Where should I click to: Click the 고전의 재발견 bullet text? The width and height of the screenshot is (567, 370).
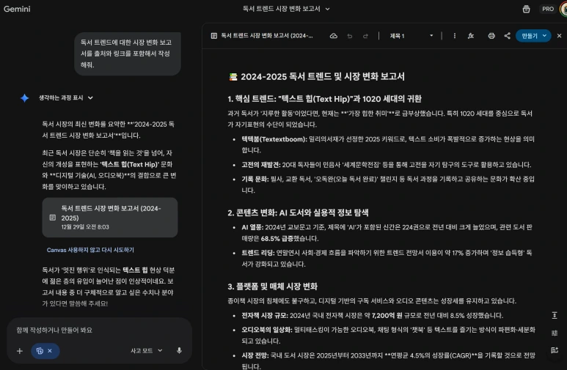387,165
